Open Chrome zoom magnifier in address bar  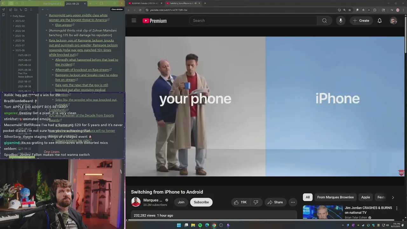344,10
